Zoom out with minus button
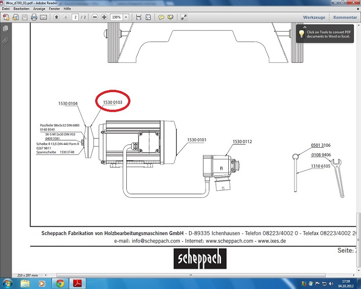Viewport: 361px width, 289px height. coord(95,17)
